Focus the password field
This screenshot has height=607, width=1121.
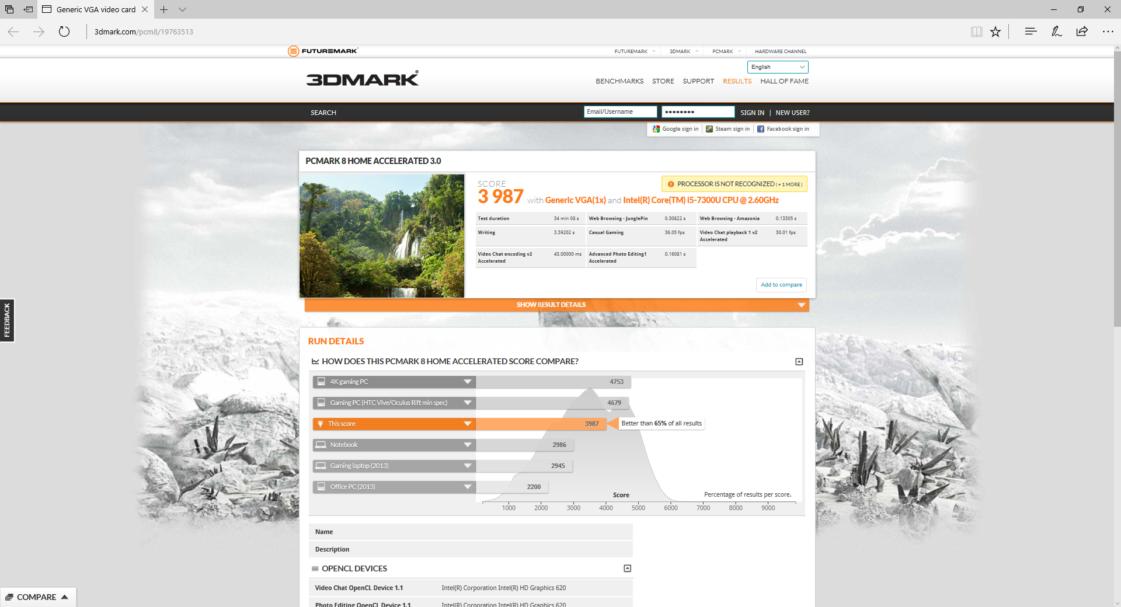(698, 111)
